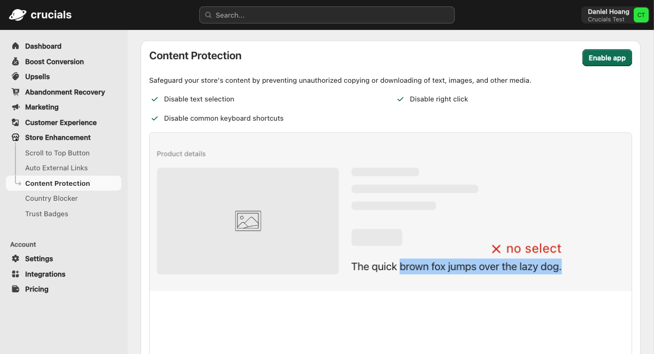This screenshot has width=654, height=354.
Task: Click 'Disable common keyboard shortcuts' text
Action: [224, 119]
